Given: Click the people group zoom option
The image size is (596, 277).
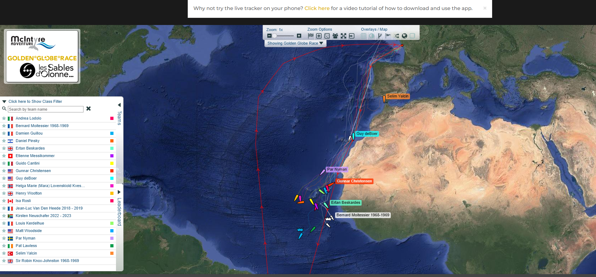Looking at the screenshot, I should [335, 36].
